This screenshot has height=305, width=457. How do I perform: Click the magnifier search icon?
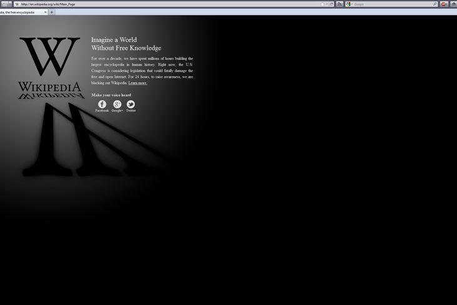(x=435, y=4)
